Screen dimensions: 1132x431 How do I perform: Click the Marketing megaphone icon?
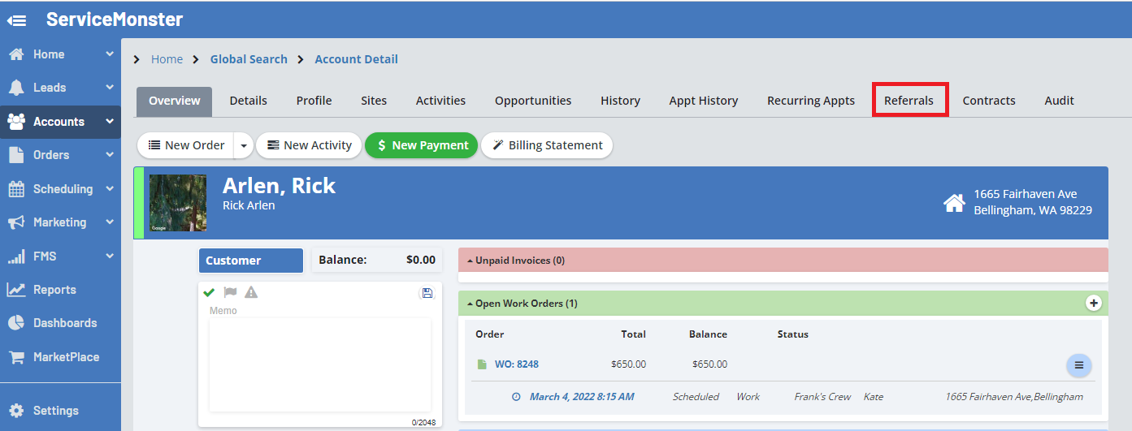pos(15,222)
